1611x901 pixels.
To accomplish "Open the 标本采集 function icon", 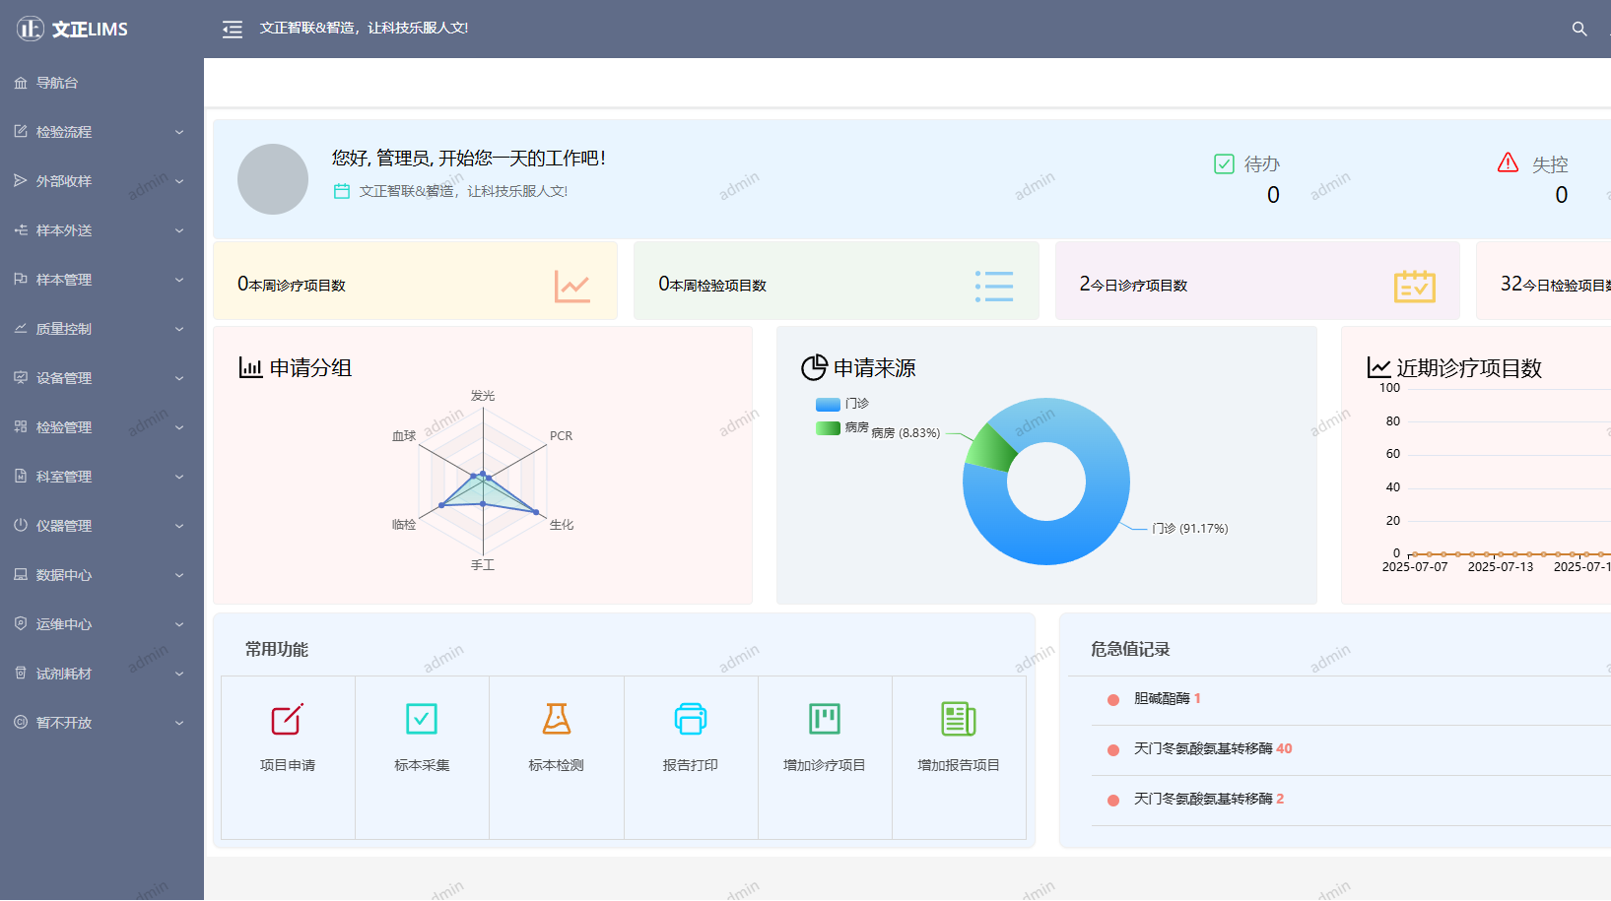I will (x=422, y=720).
